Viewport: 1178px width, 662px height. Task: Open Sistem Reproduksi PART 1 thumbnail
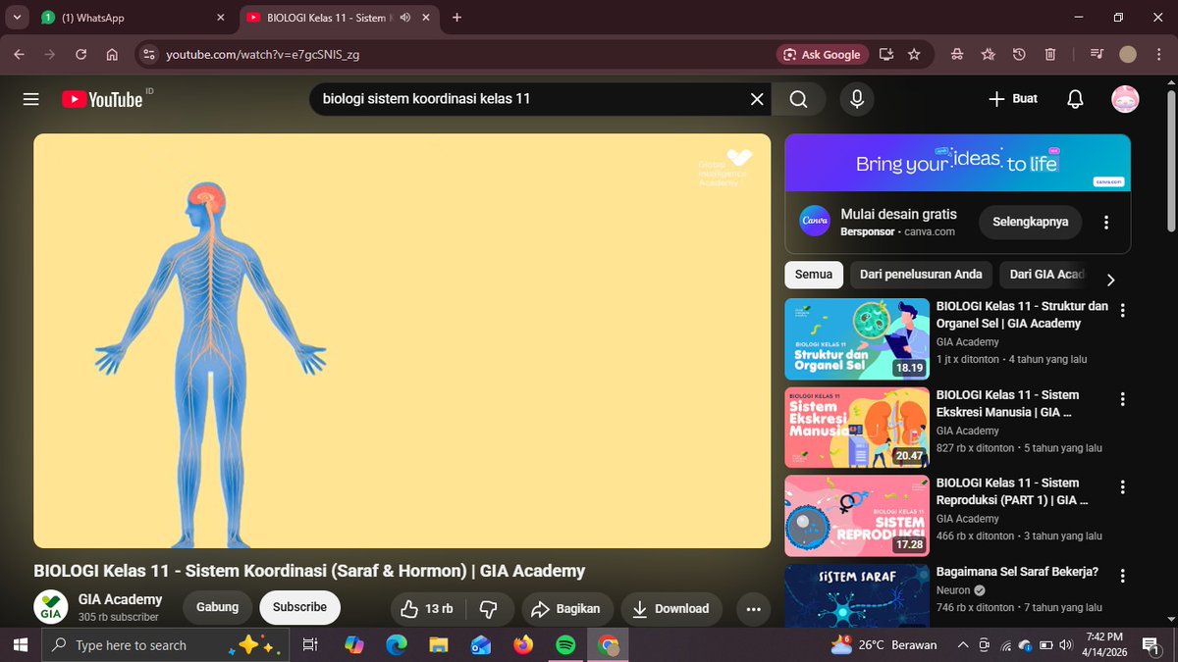857,516
